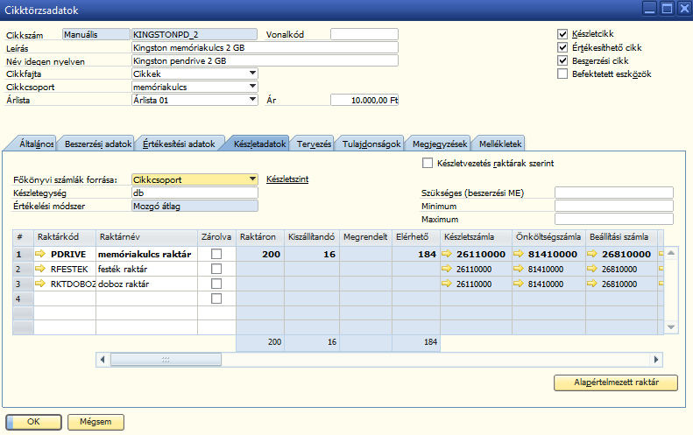Minimize the Cikktörzsadatok window
Image resolution: width=693 pixels, height=435 pixels.
649,9
